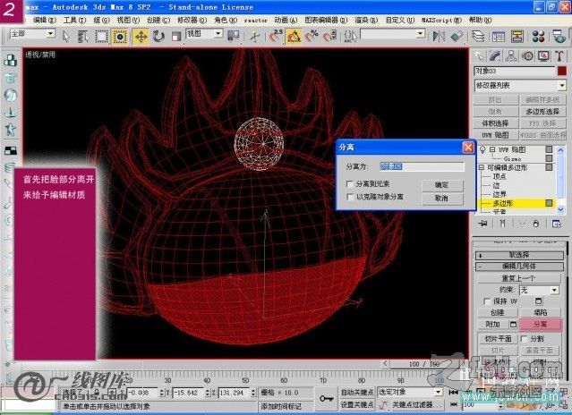Activate the Select and Rotate tool
Viewport: 572px width, 415px height.
[x=158, y=36]
